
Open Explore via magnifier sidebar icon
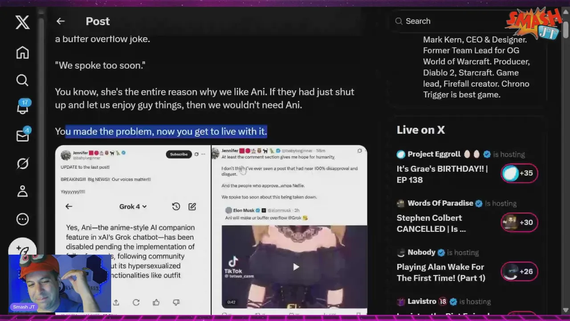pyautogui.click(x=22, y=80)
